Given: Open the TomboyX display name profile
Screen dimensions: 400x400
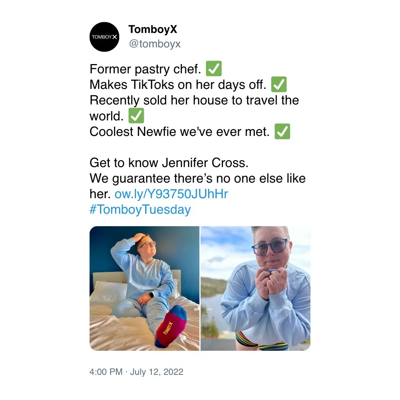Looking at the screenshot, I should (153, 30).
